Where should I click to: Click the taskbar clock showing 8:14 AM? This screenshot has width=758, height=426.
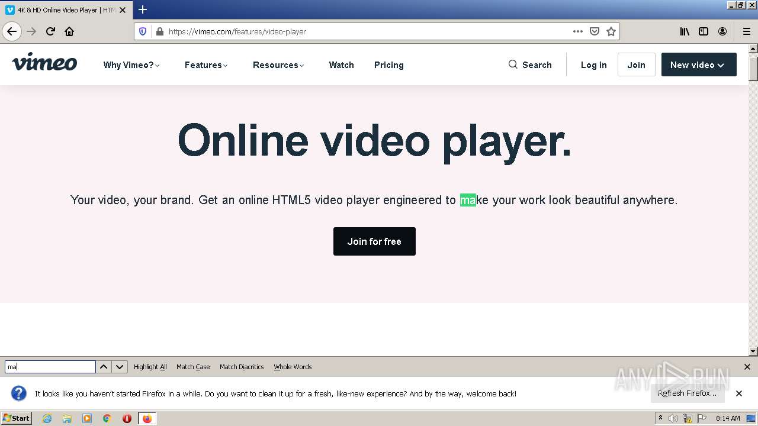click(728, 418)
